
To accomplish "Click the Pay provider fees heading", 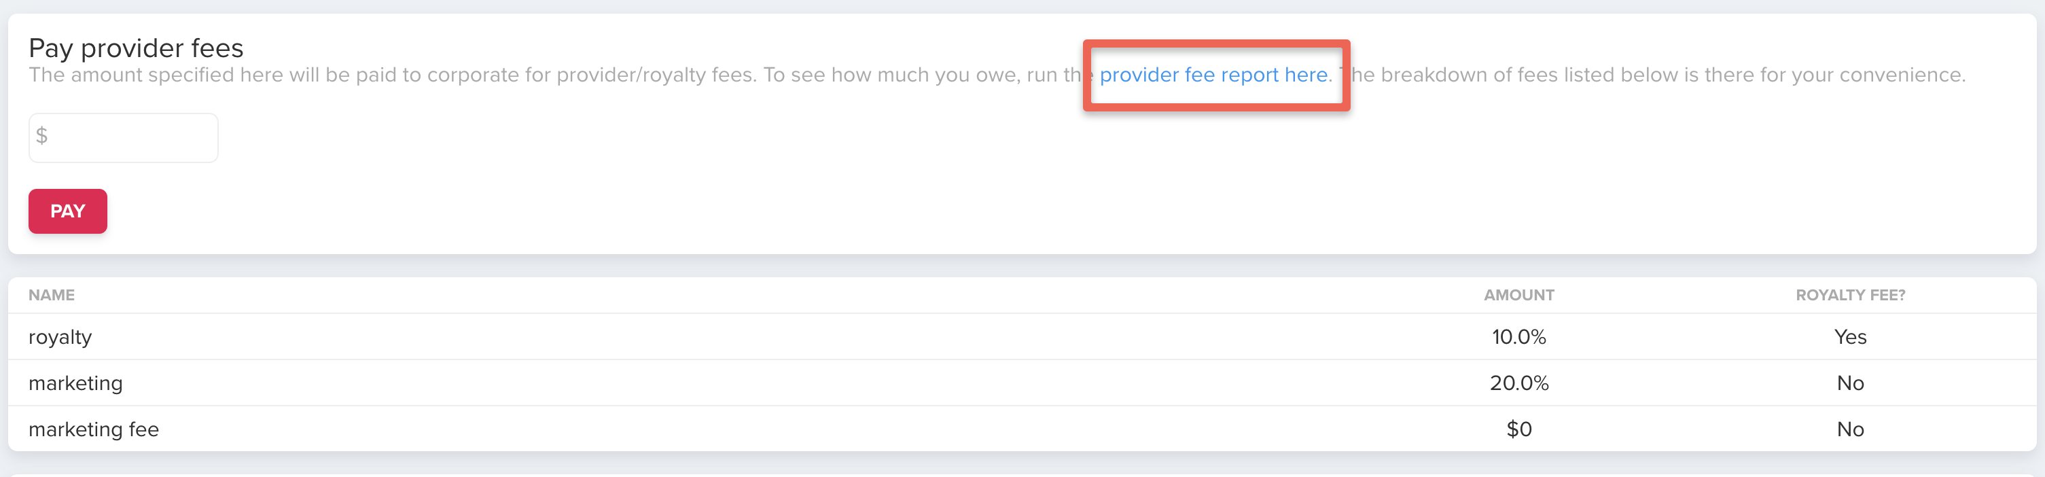I will (136, 48).
